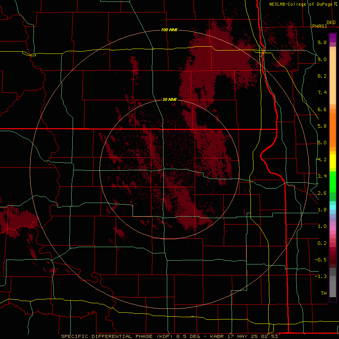Screen dimensions: 339x339
Task: Click the TH label on the color scale
Action: (324, 293)
